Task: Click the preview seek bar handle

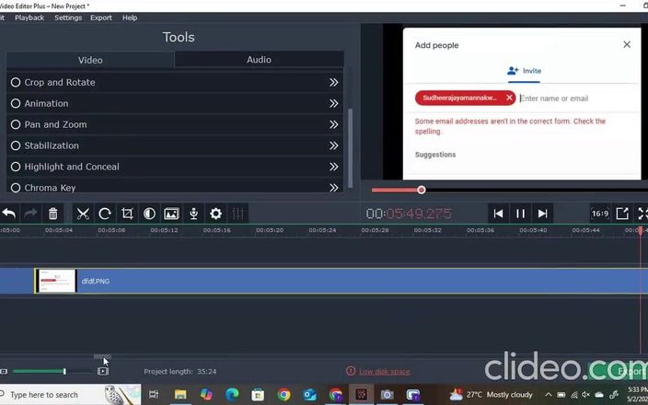Action: coord(422,190)
